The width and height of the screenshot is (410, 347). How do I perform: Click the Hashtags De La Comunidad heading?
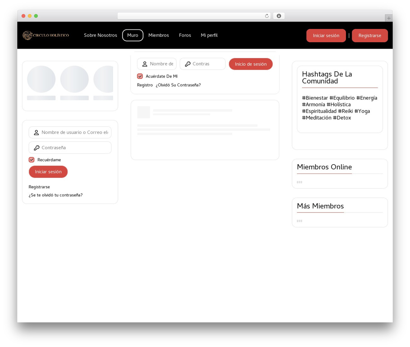pos(327,77)
